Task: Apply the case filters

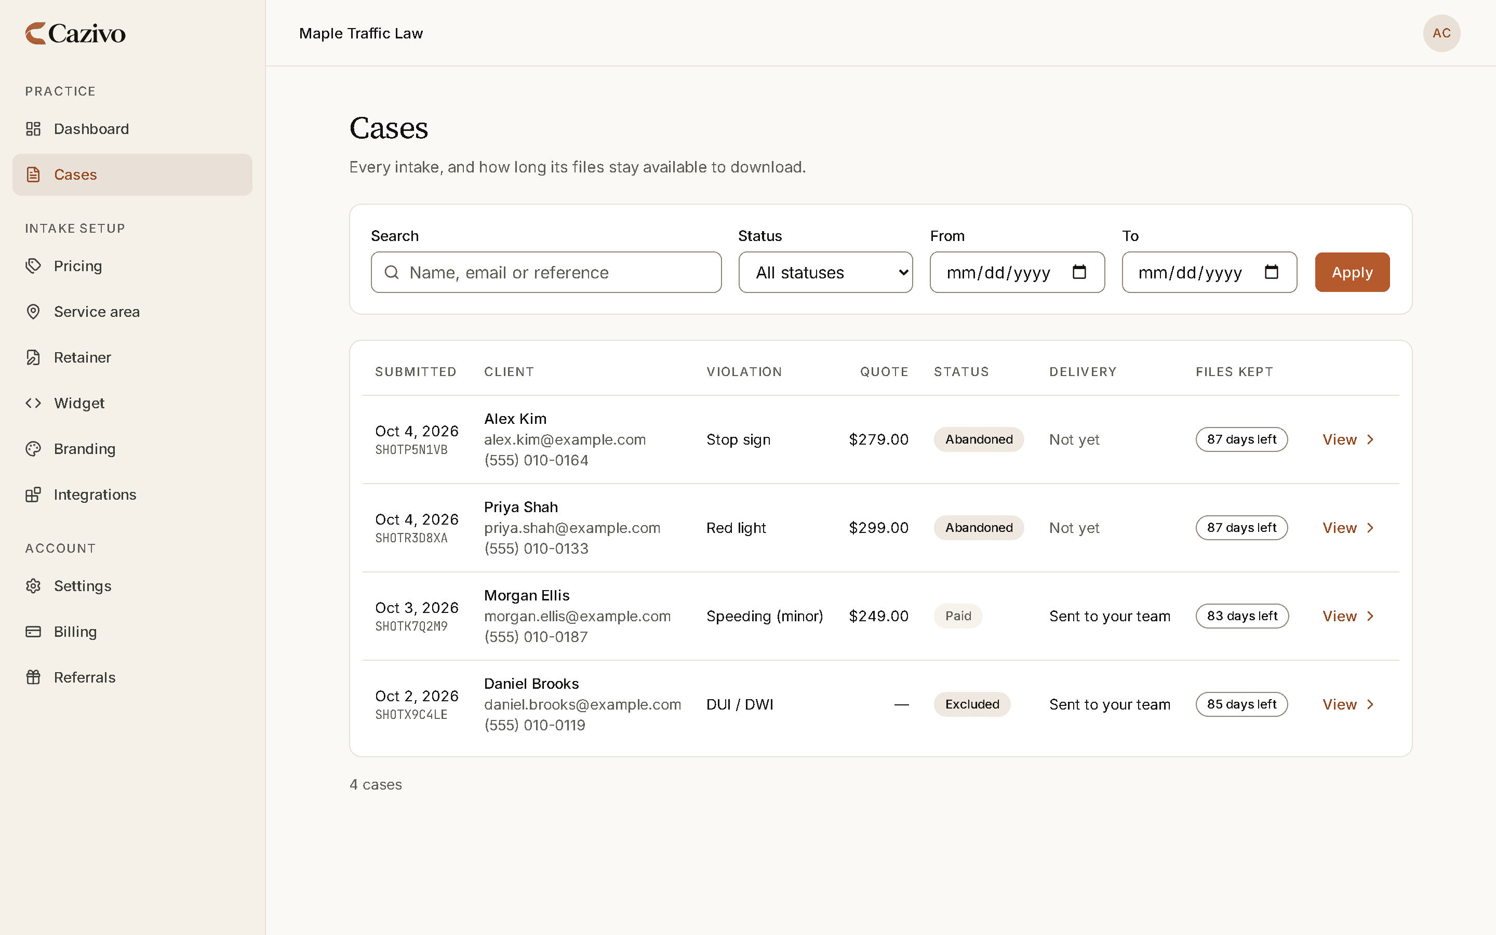Action: [x=1352, y=272]
